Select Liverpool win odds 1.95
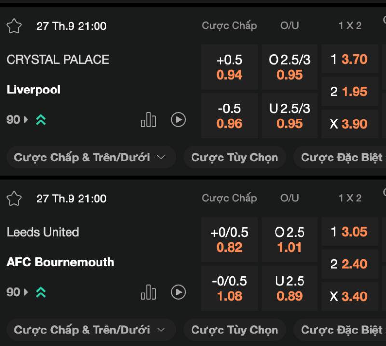This screenshot has width=386, height=346. tap(349, 92)
